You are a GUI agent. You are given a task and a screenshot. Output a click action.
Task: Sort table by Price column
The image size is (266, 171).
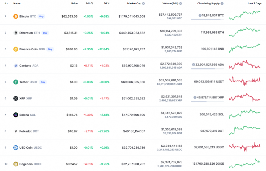[74, 3]
